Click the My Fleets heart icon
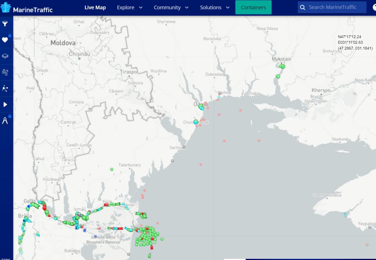Viewport: 376px width, 260px height. click(5, 40)
